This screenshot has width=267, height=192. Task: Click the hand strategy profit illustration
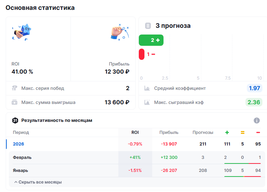pyautogui.click(x=119, y=32)
